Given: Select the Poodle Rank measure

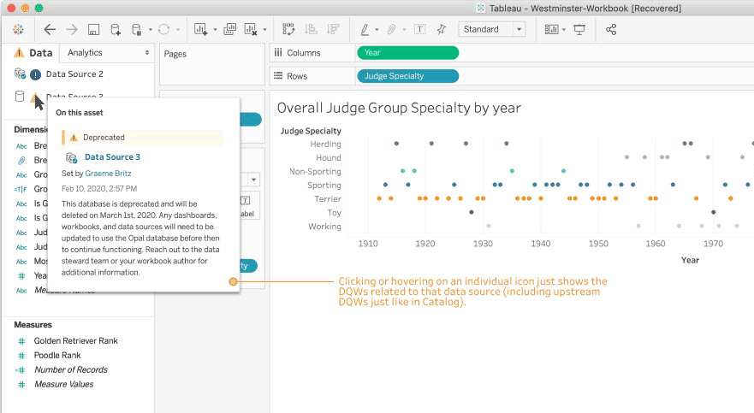Looking at the screenshot, I should click(x=57, y=356).
